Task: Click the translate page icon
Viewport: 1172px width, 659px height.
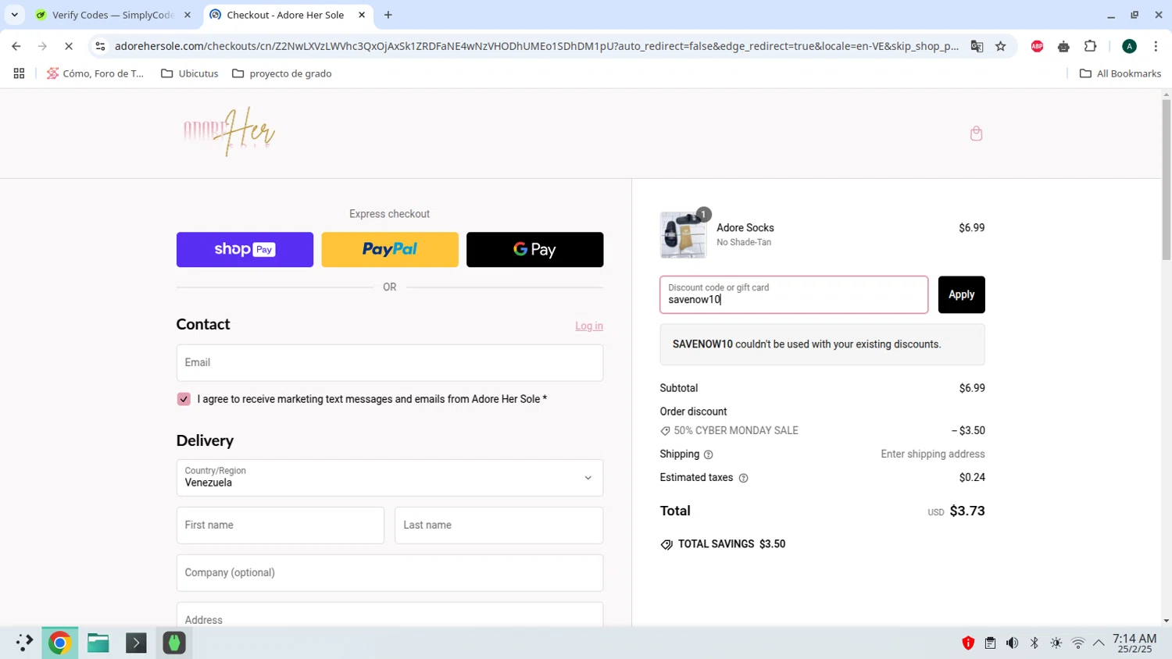Action: click(x=977, y=46)
